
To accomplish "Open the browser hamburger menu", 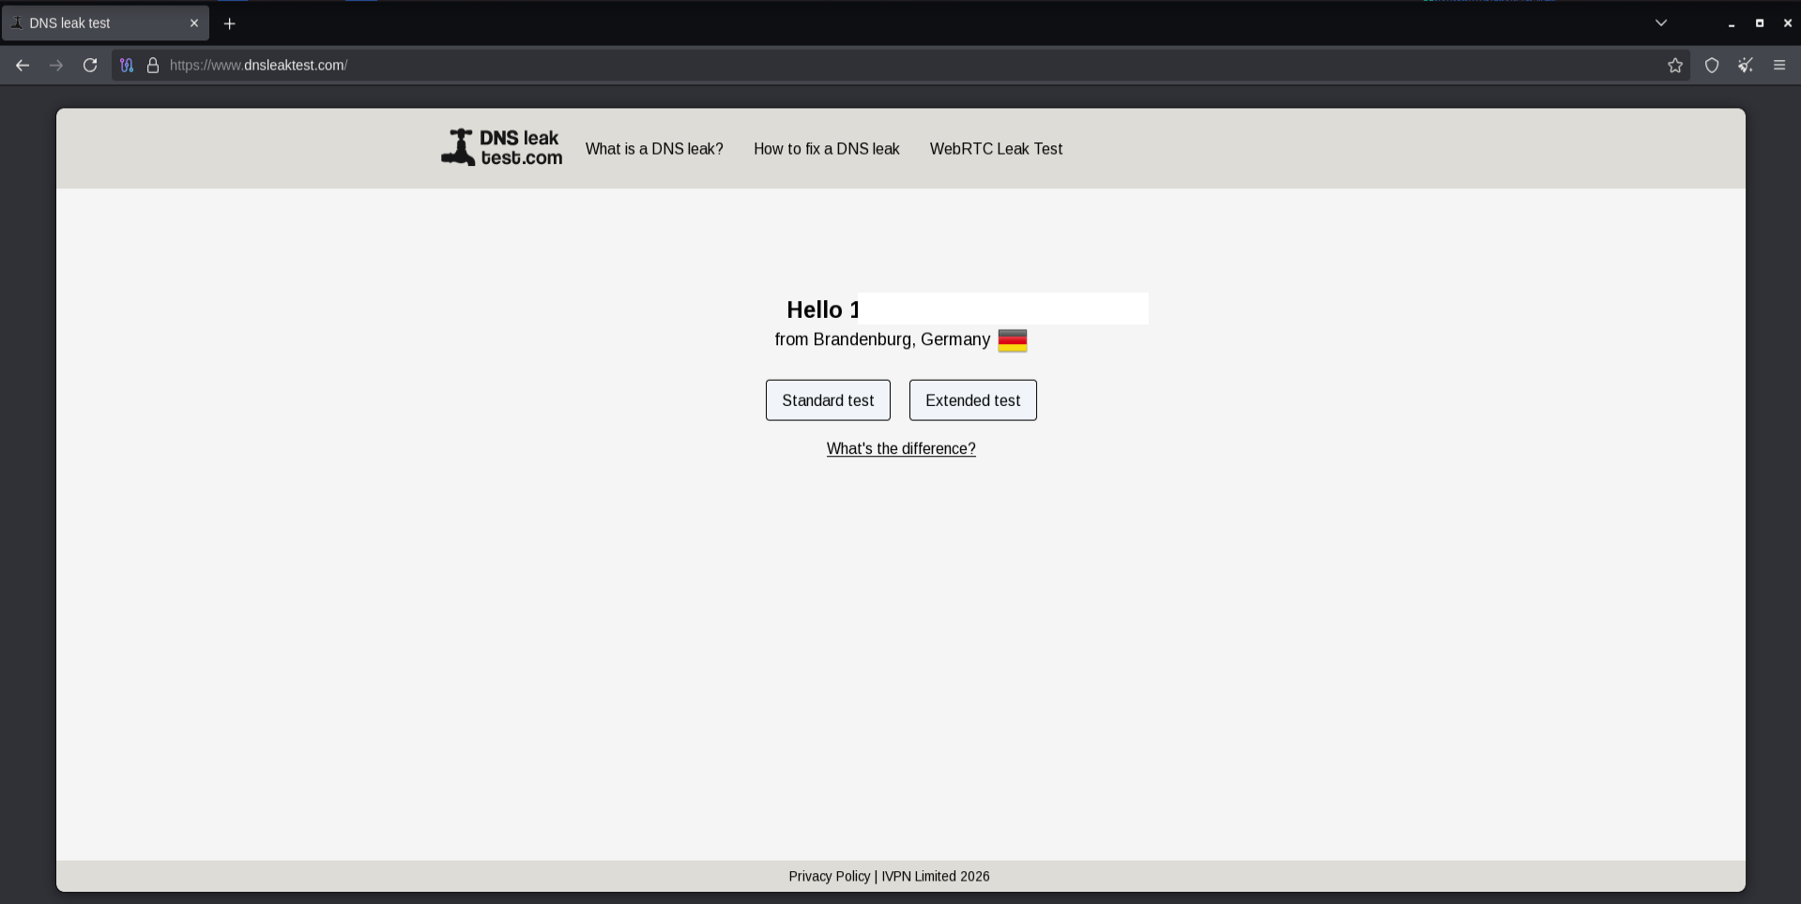I will pyautogui.click(x=1779, y=65).
